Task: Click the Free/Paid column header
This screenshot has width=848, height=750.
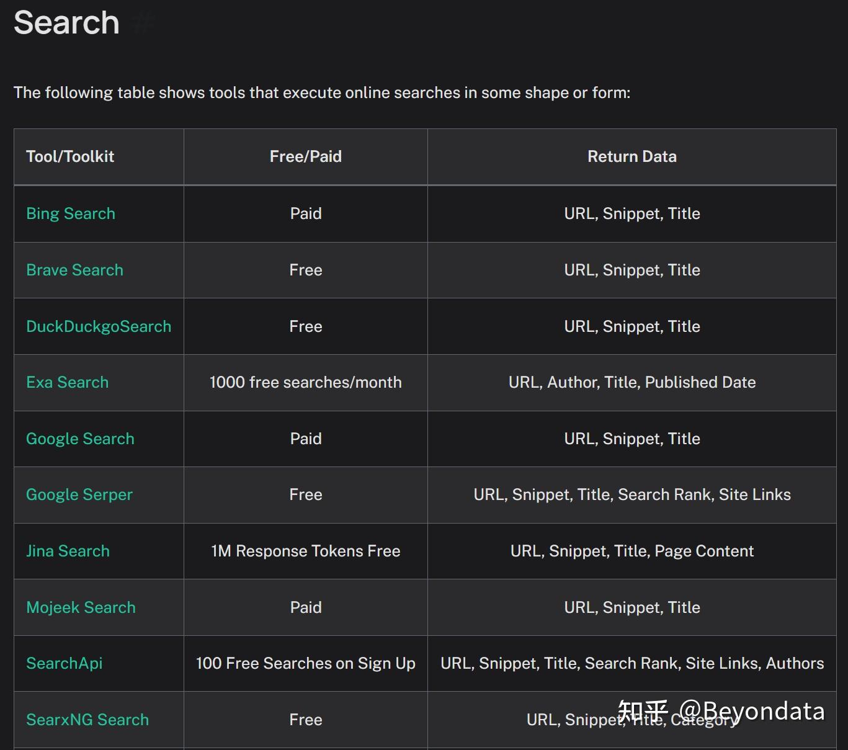Action: [x=306, y=156]
